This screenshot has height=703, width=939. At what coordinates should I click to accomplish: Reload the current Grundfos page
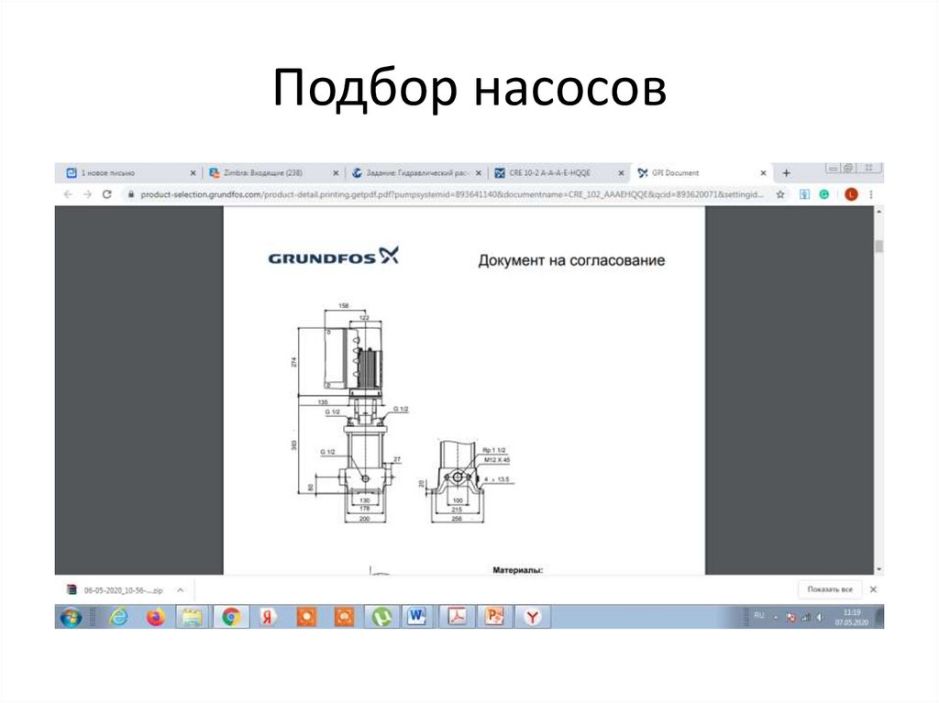[108, 194]
